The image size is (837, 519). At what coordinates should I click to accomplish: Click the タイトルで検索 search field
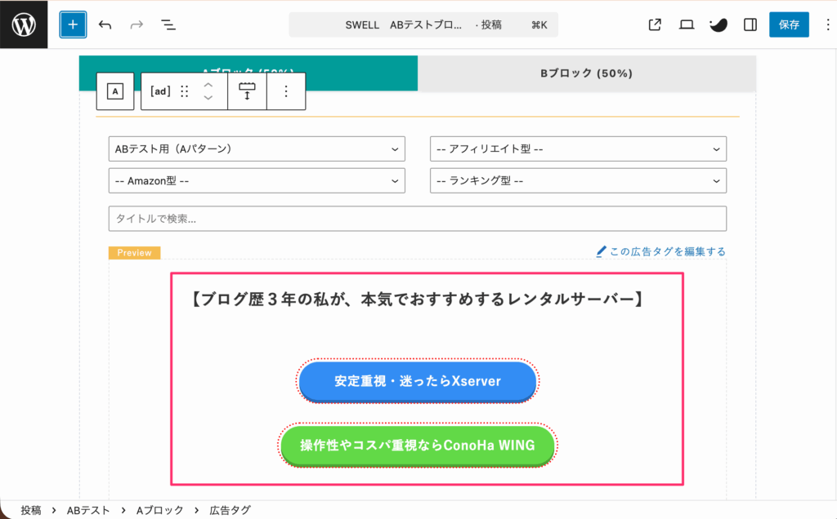coord(418,218)
